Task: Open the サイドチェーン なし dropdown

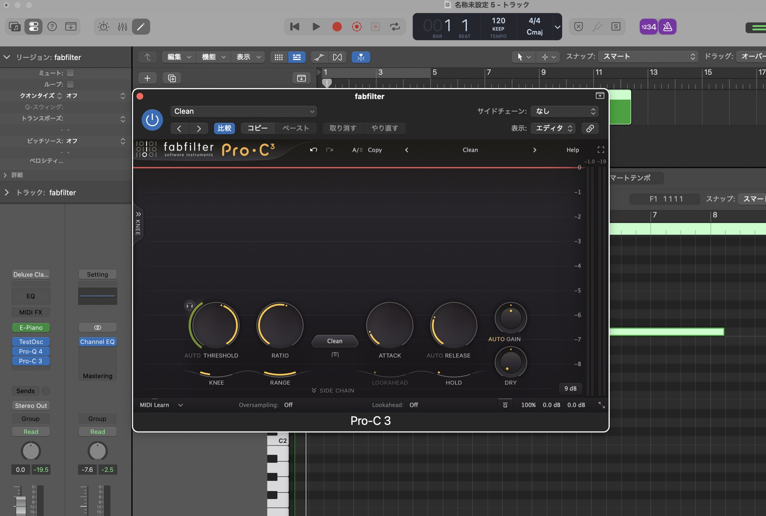Action: pyautogui.click(x=565, y=111)
